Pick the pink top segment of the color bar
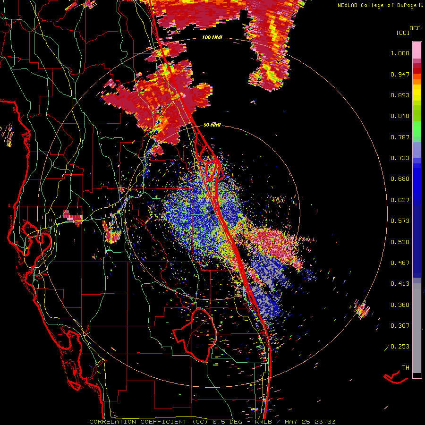This screenshot has width=425, height=425. [x=417, y=51]
